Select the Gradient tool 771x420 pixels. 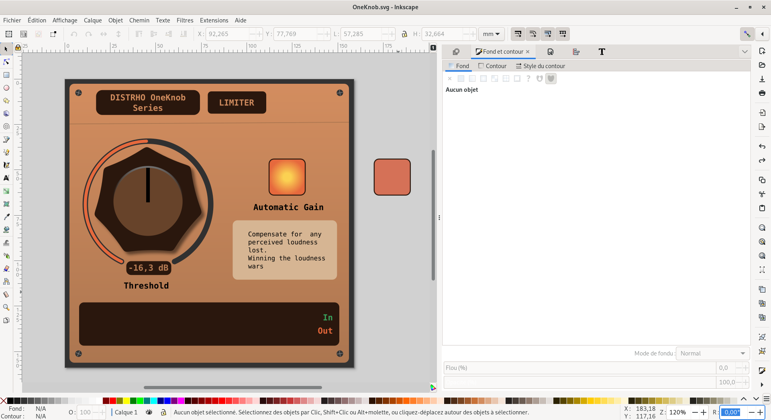[6, 191]
